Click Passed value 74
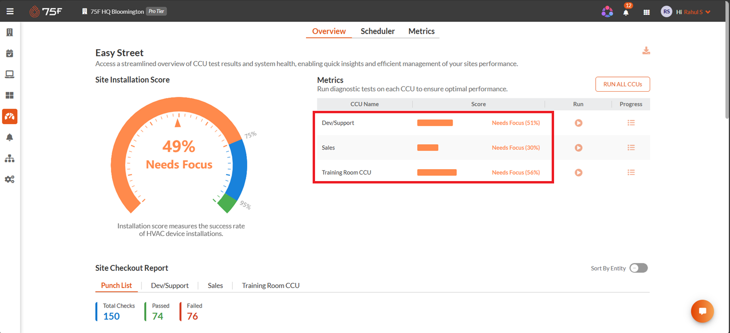The height and width of the screenshot is (333, 730). 158,316
